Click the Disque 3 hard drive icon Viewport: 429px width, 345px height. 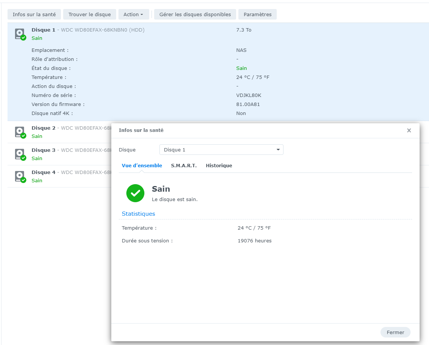(x=20, y=154)
